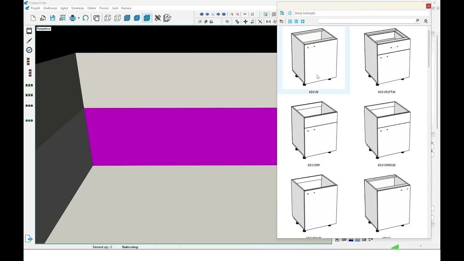Open the catalog tree icon in library
This screenshot has width=464, height=261.
pyautogui.click(x=282, y=13)
